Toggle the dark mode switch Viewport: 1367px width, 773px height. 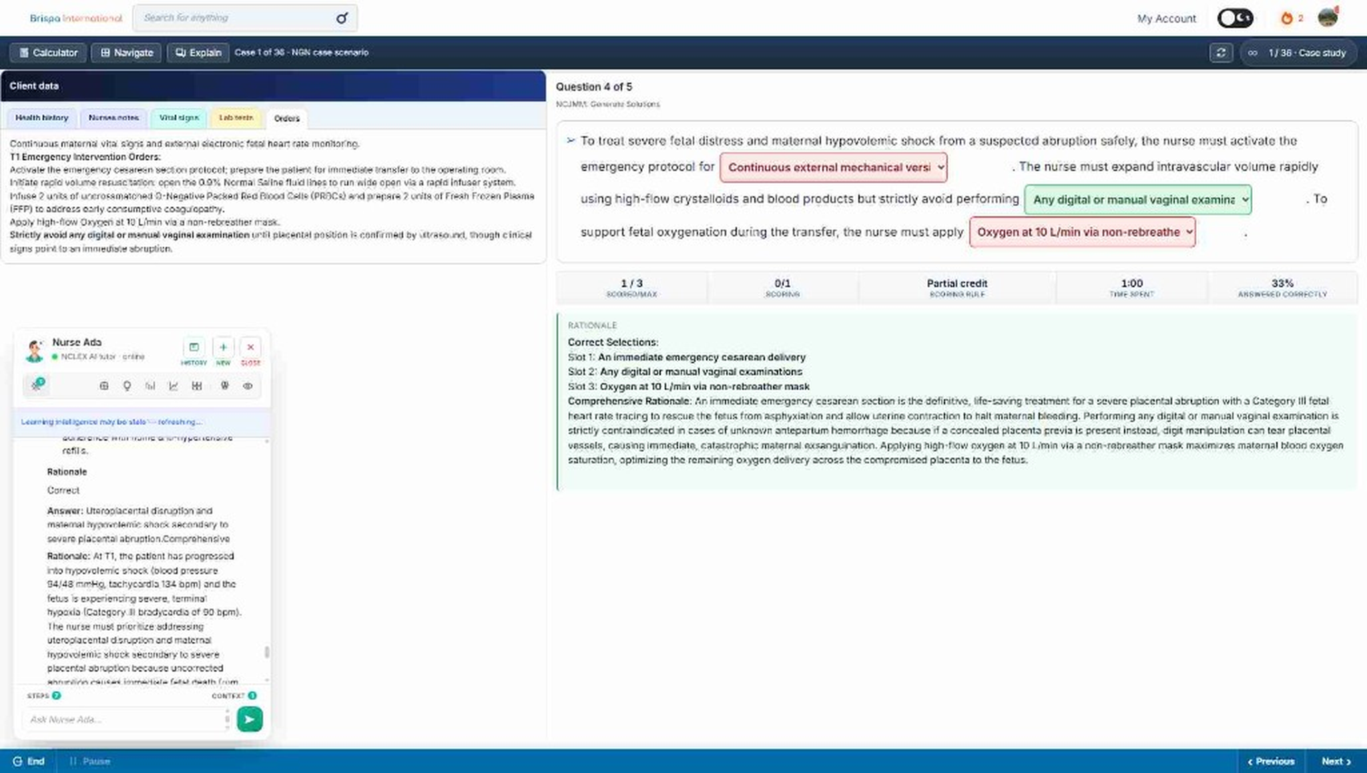pyautogui.click(x=1235, y=18)
